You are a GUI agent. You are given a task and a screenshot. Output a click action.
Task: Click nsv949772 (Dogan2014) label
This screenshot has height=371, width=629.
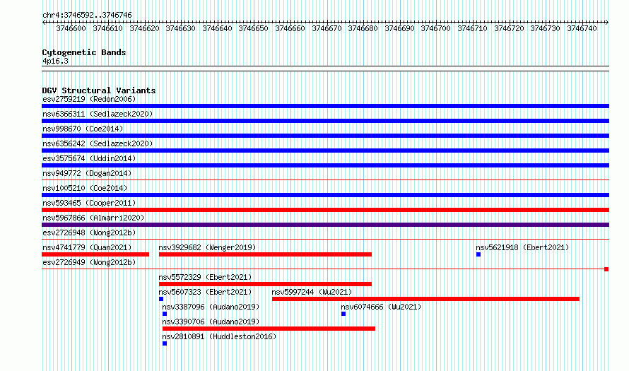point(87,173)
